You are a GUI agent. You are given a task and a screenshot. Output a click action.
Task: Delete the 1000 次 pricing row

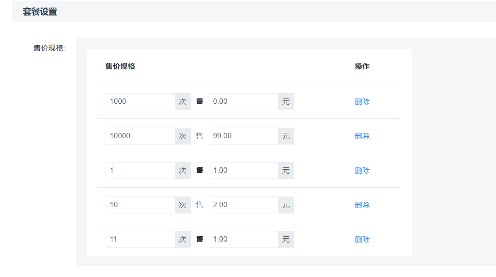[362, 102]
